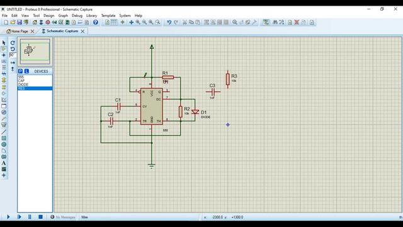Open the Design menu

tap(49, 15)
